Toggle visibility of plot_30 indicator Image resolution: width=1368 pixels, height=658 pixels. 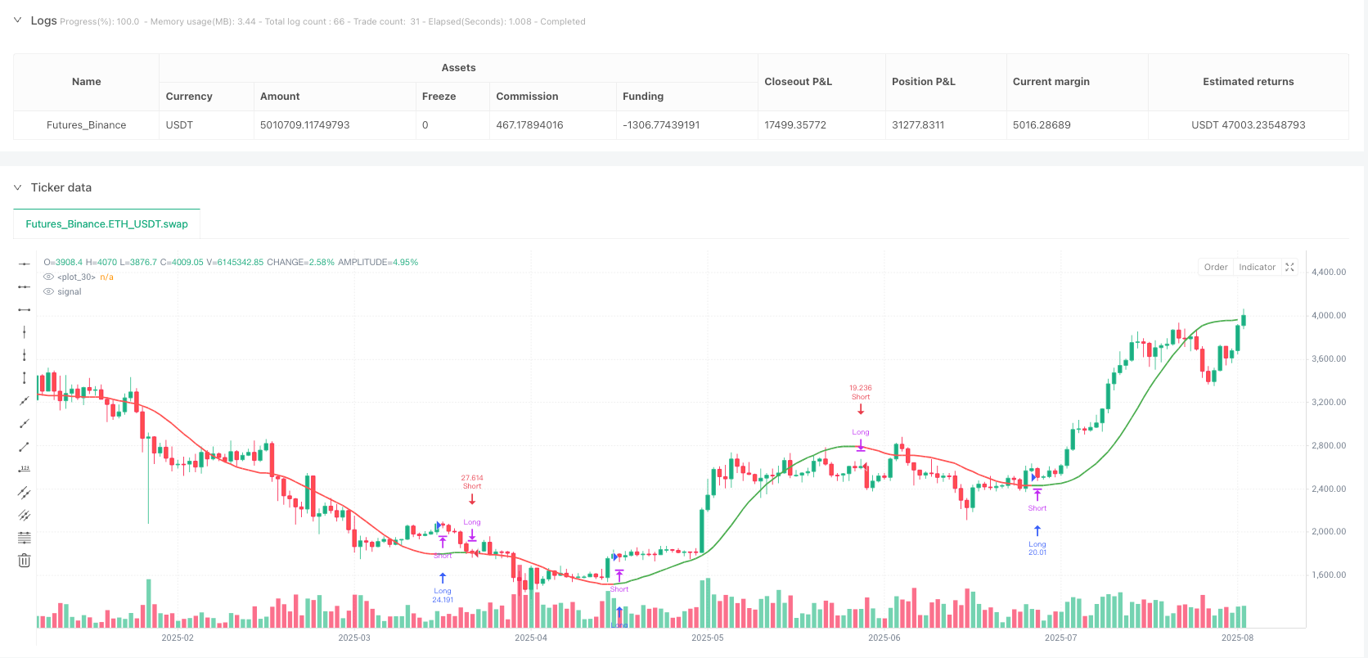pyautogui.click(x=48, y=277)
